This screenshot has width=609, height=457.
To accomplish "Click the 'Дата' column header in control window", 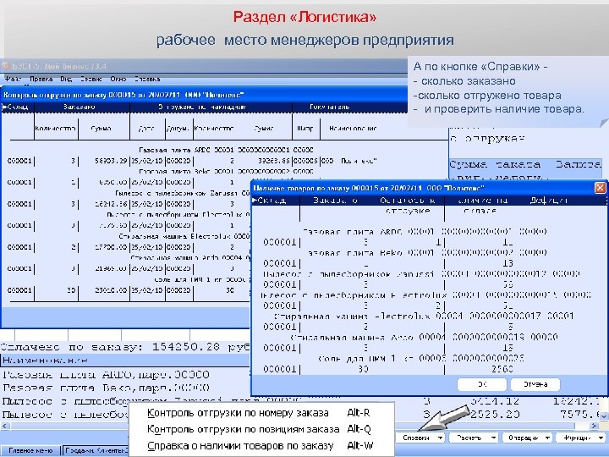I will coord(146,129).
